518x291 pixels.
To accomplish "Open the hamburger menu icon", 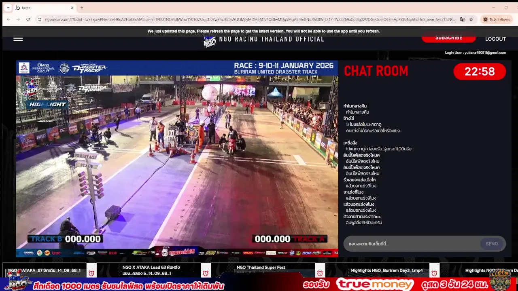I will [18, 39].
